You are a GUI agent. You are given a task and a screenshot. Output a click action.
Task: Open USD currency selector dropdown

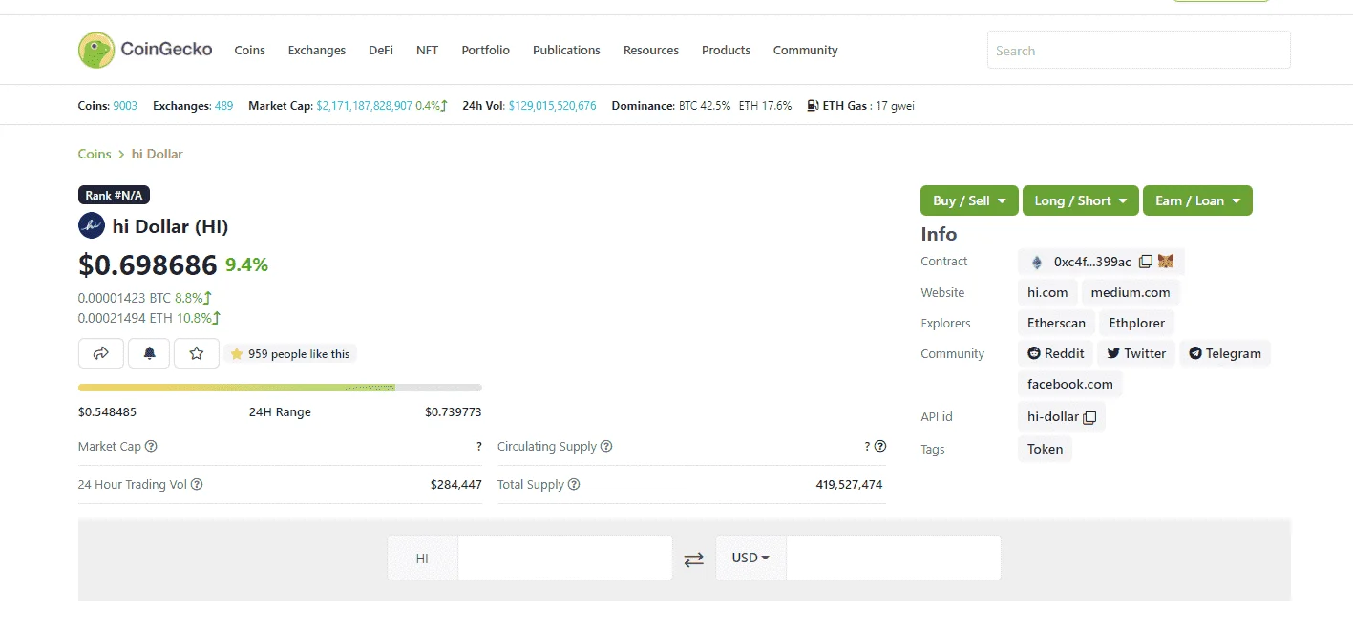750,558
